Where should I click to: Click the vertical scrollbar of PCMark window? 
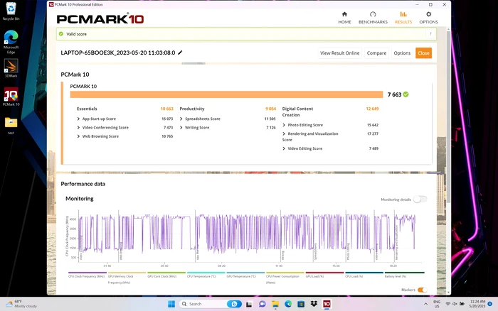click(x=448, y=116)
